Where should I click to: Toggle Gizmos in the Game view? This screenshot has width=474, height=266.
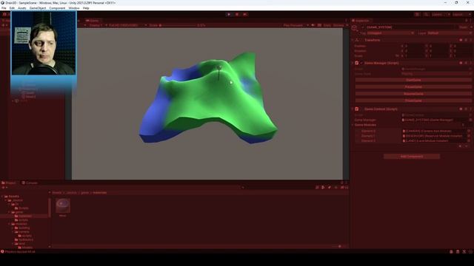338,25
